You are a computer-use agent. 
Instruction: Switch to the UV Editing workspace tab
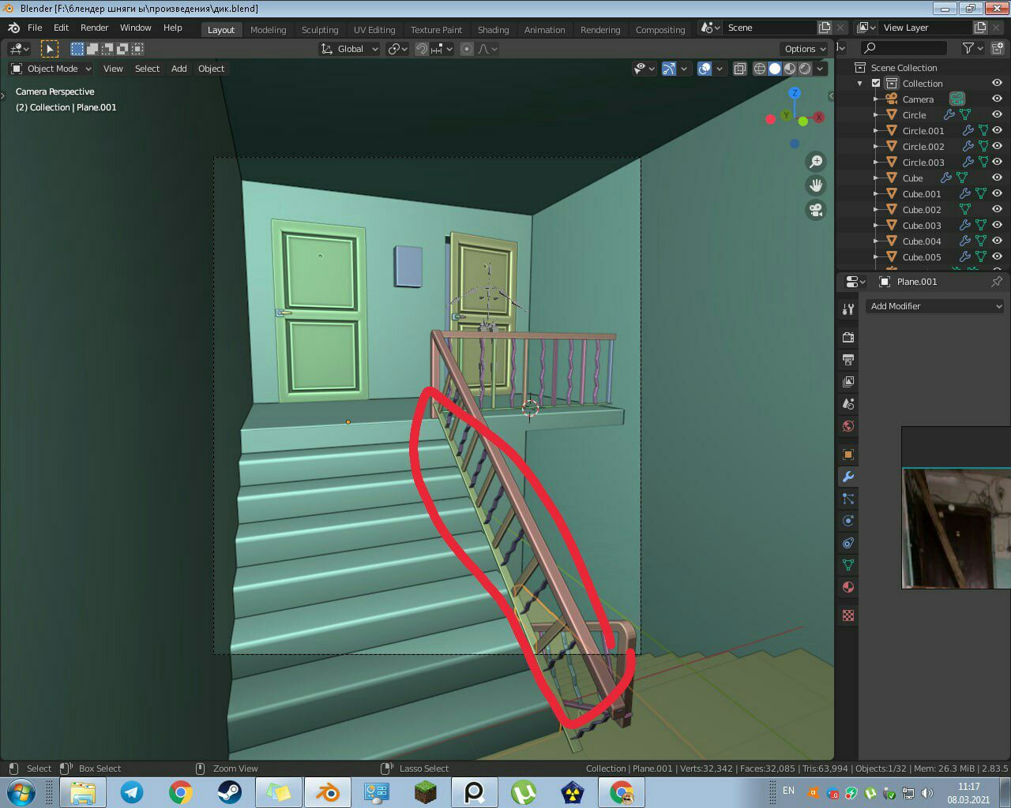(x=374, y=30)
